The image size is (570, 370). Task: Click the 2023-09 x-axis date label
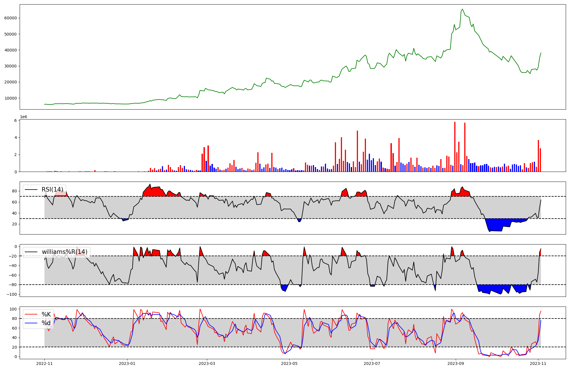(x=455, y=363)
